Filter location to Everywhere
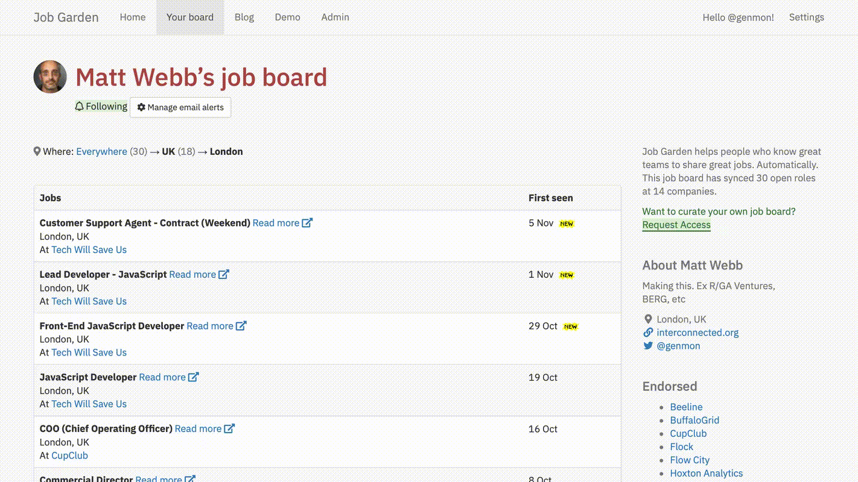Viewport: 858px width, 482px height. 101,152
